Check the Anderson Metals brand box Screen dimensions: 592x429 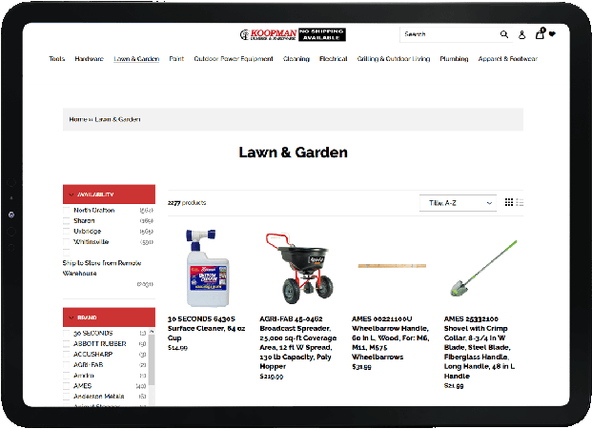point(67,397)
